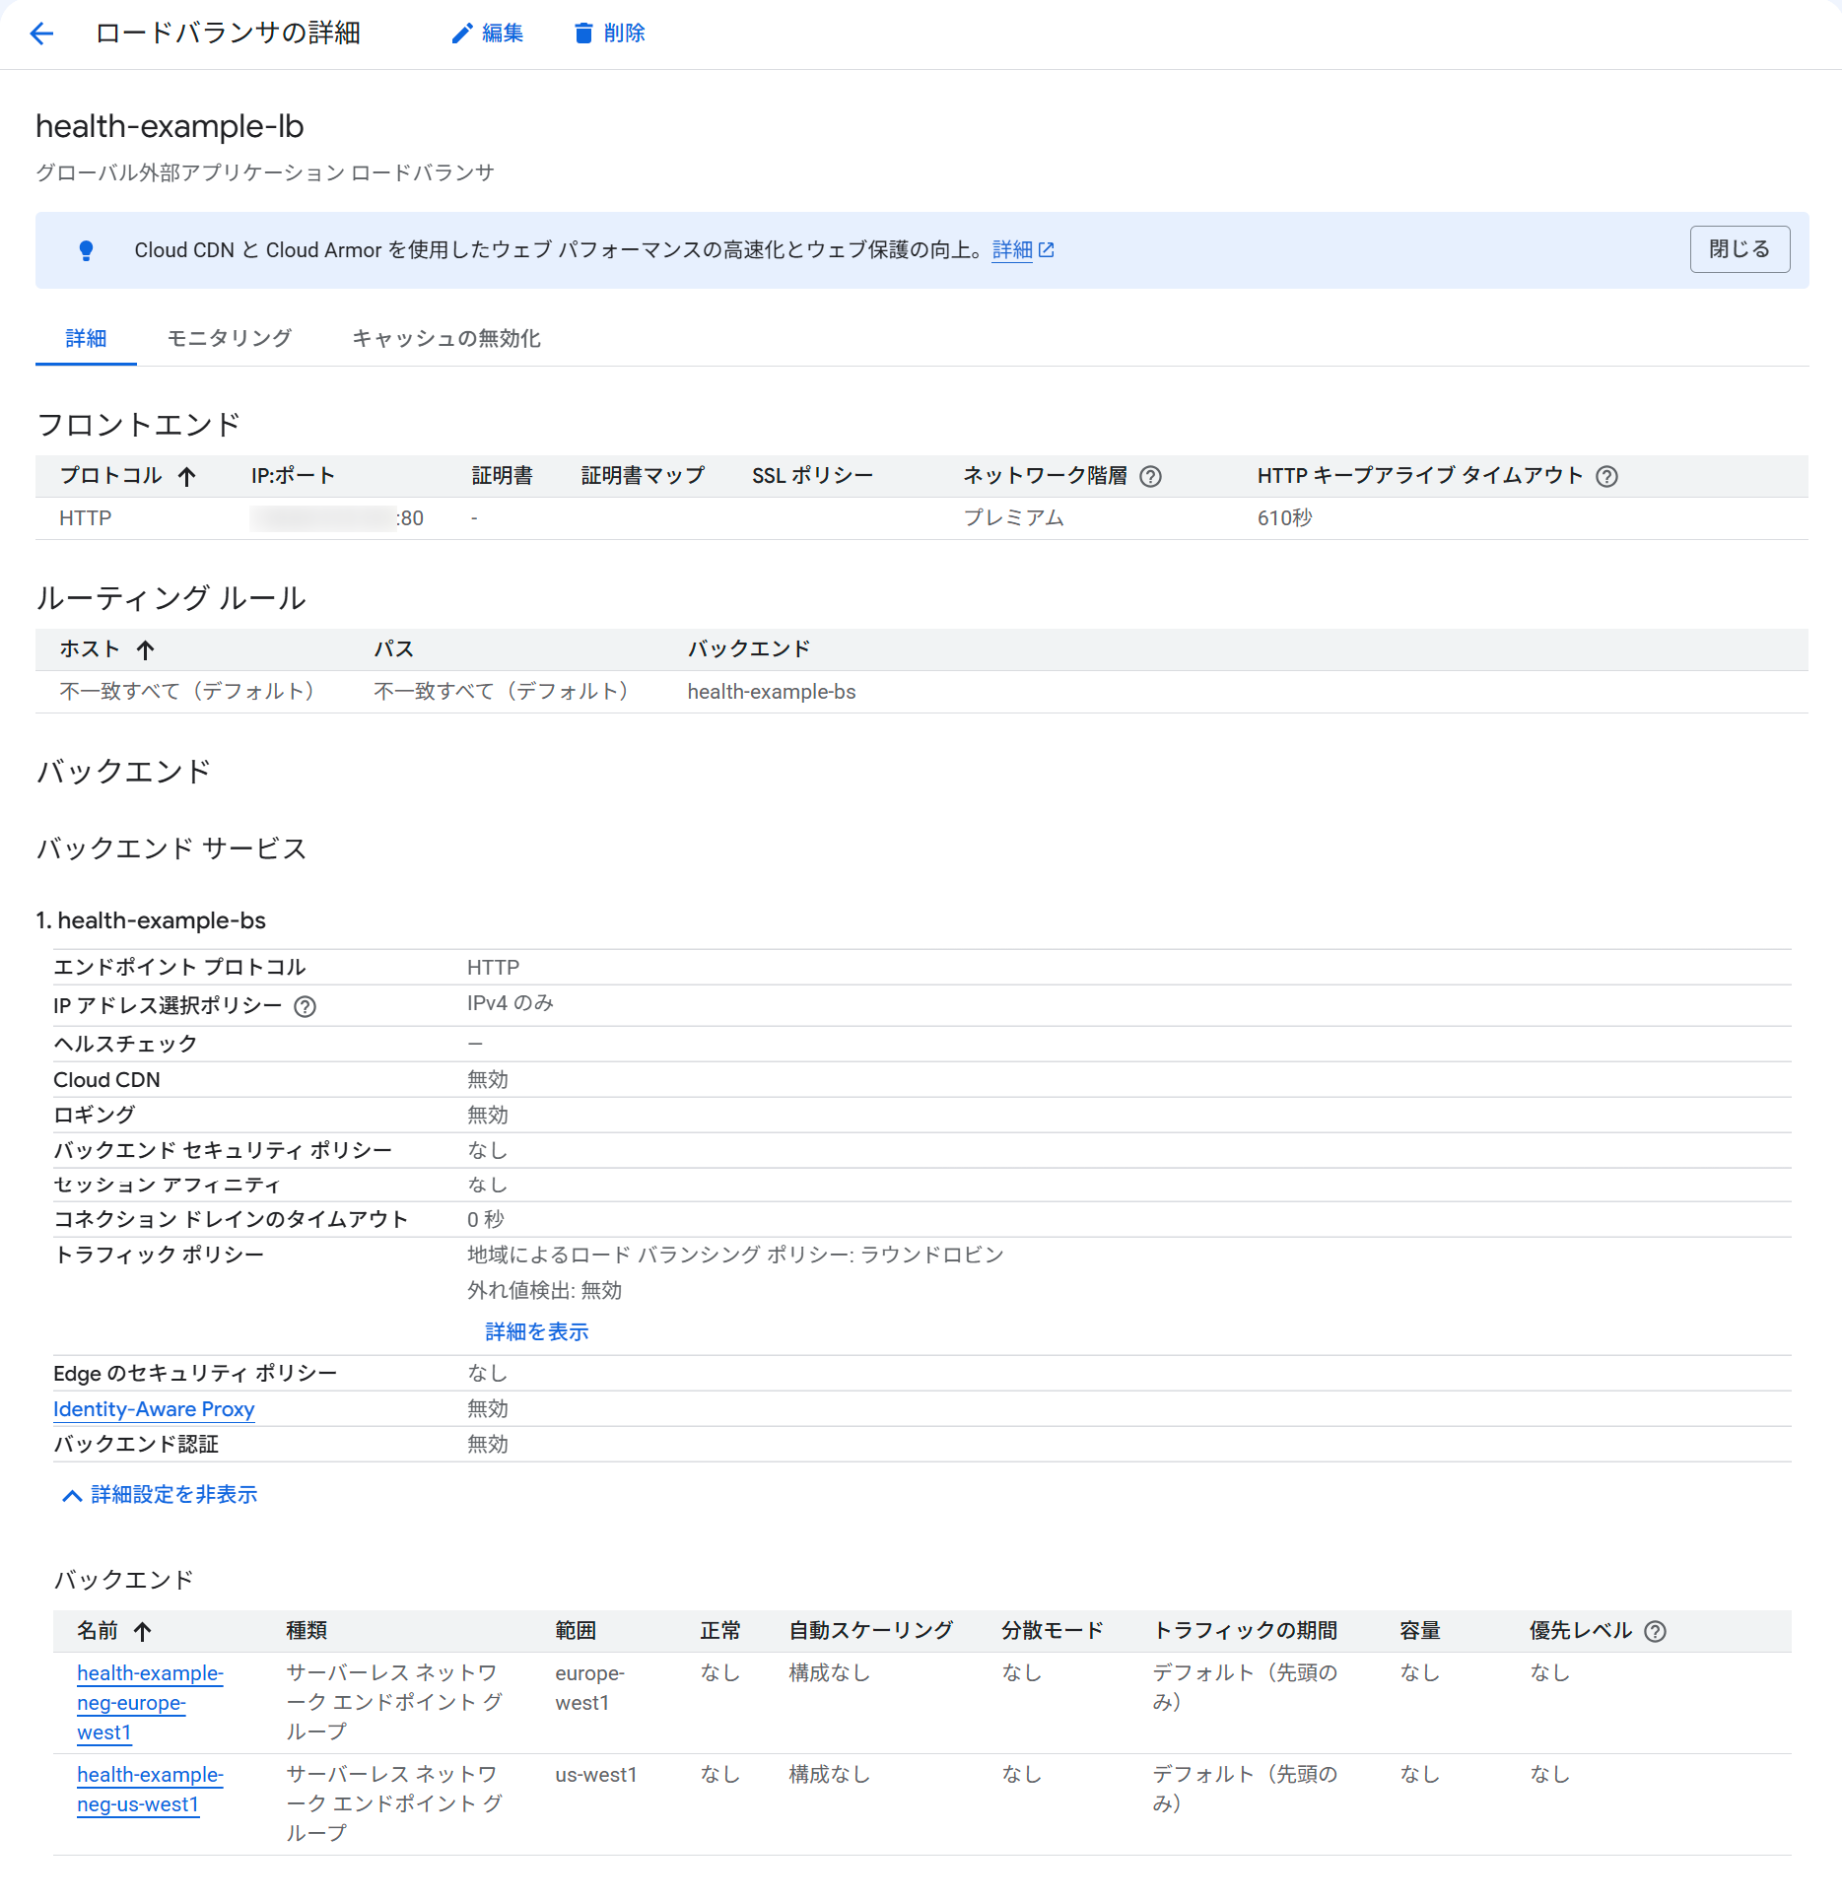Screen dimensions: 1842x1901
Task: Click the europe-west1 region cell
Action: [589, 1688]
